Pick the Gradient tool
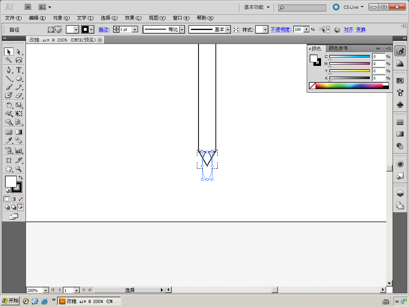Viewport: 409px width, 307px height. 18,132
